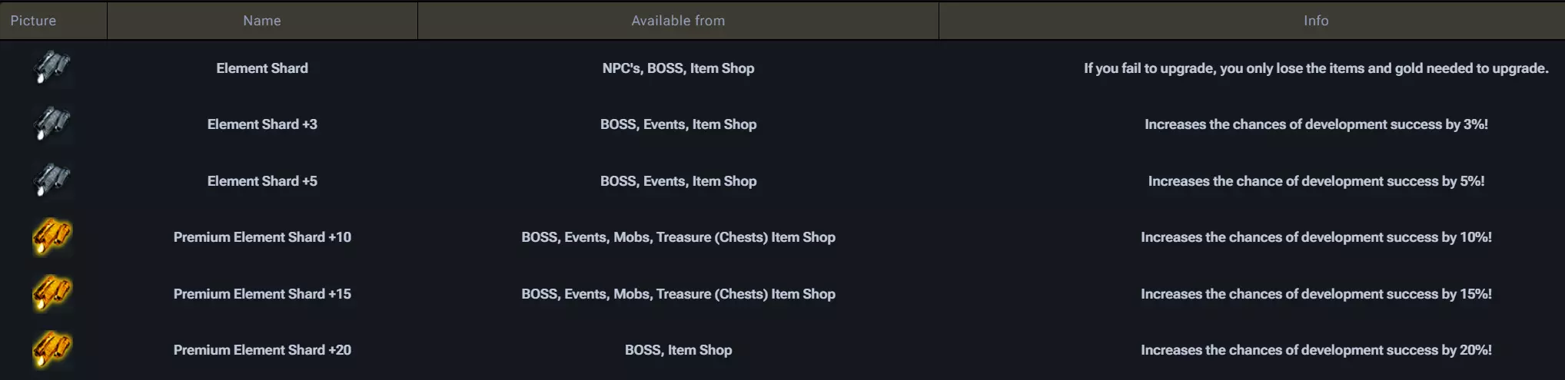1565x380 pixels.
Task: Select the Element Shard +3 name
Action: tap(262, 124)
